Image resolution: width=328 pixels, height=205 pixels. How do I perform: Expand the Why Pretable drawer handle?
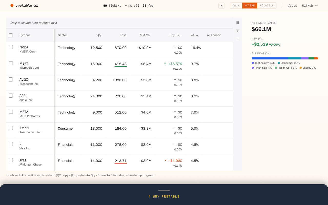[x=164, y=190]
